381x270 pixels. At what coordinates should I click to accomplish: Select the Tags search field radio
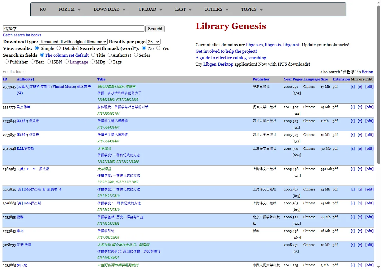click(x=109, y=62)
